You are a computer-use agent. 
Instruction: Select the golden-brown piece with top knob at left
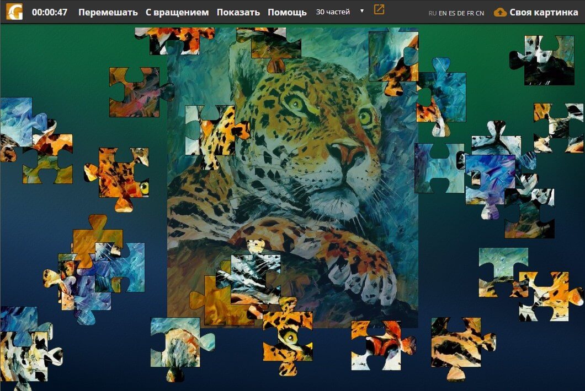[x=98, y=240]
